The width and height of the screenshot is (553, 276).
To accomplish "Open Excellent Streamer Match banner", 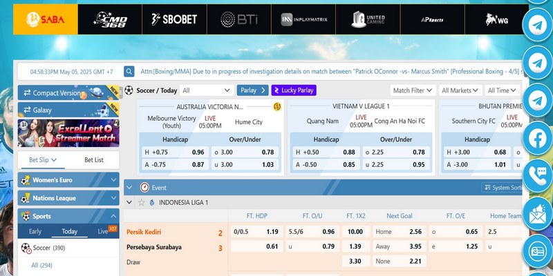I will coord(68,133).
